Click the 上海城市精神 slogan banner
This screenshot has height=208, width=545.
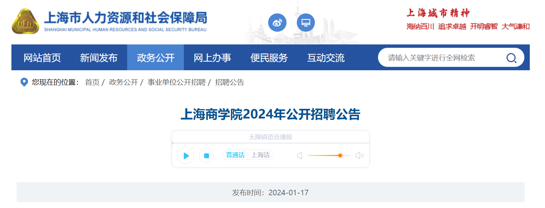pos(468,20)
